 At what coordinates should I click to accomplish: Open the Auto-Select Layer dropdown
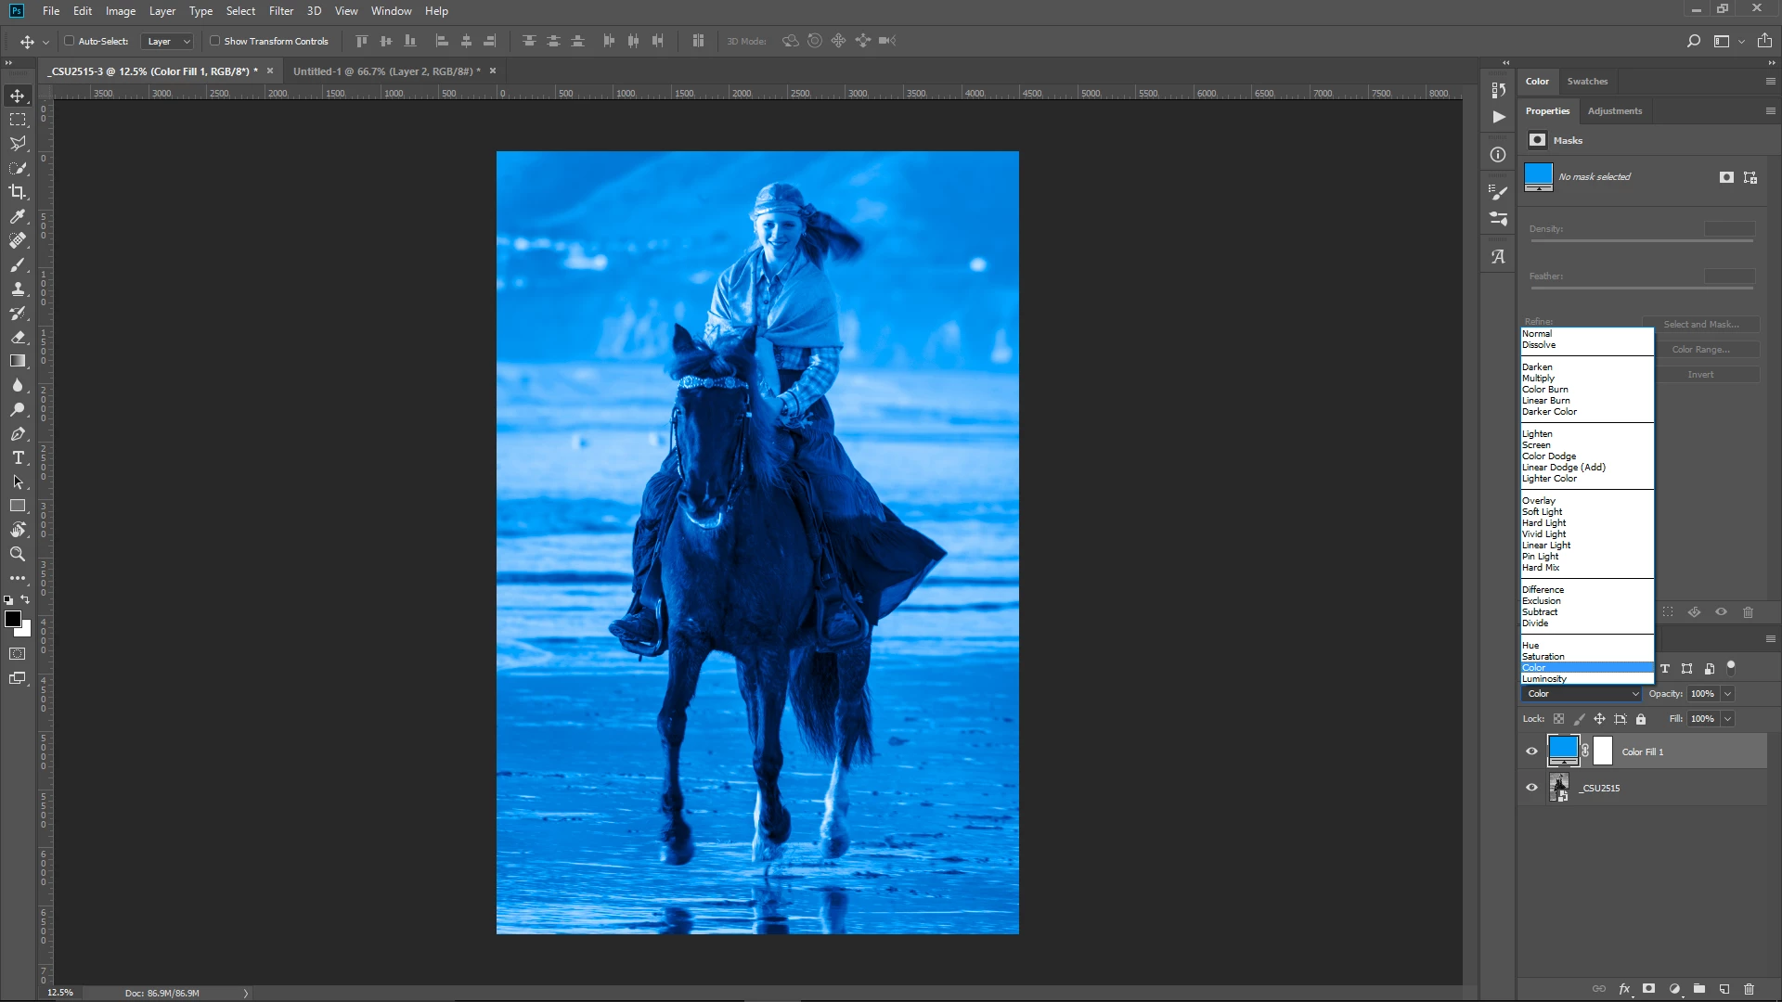point(168,41)
